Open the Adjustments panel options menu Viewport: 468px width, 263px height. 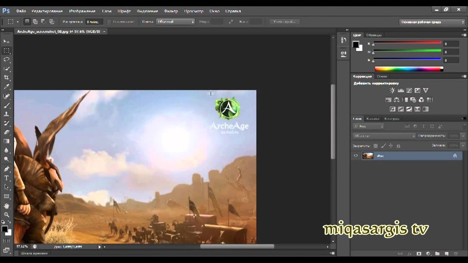pos(464,76)
